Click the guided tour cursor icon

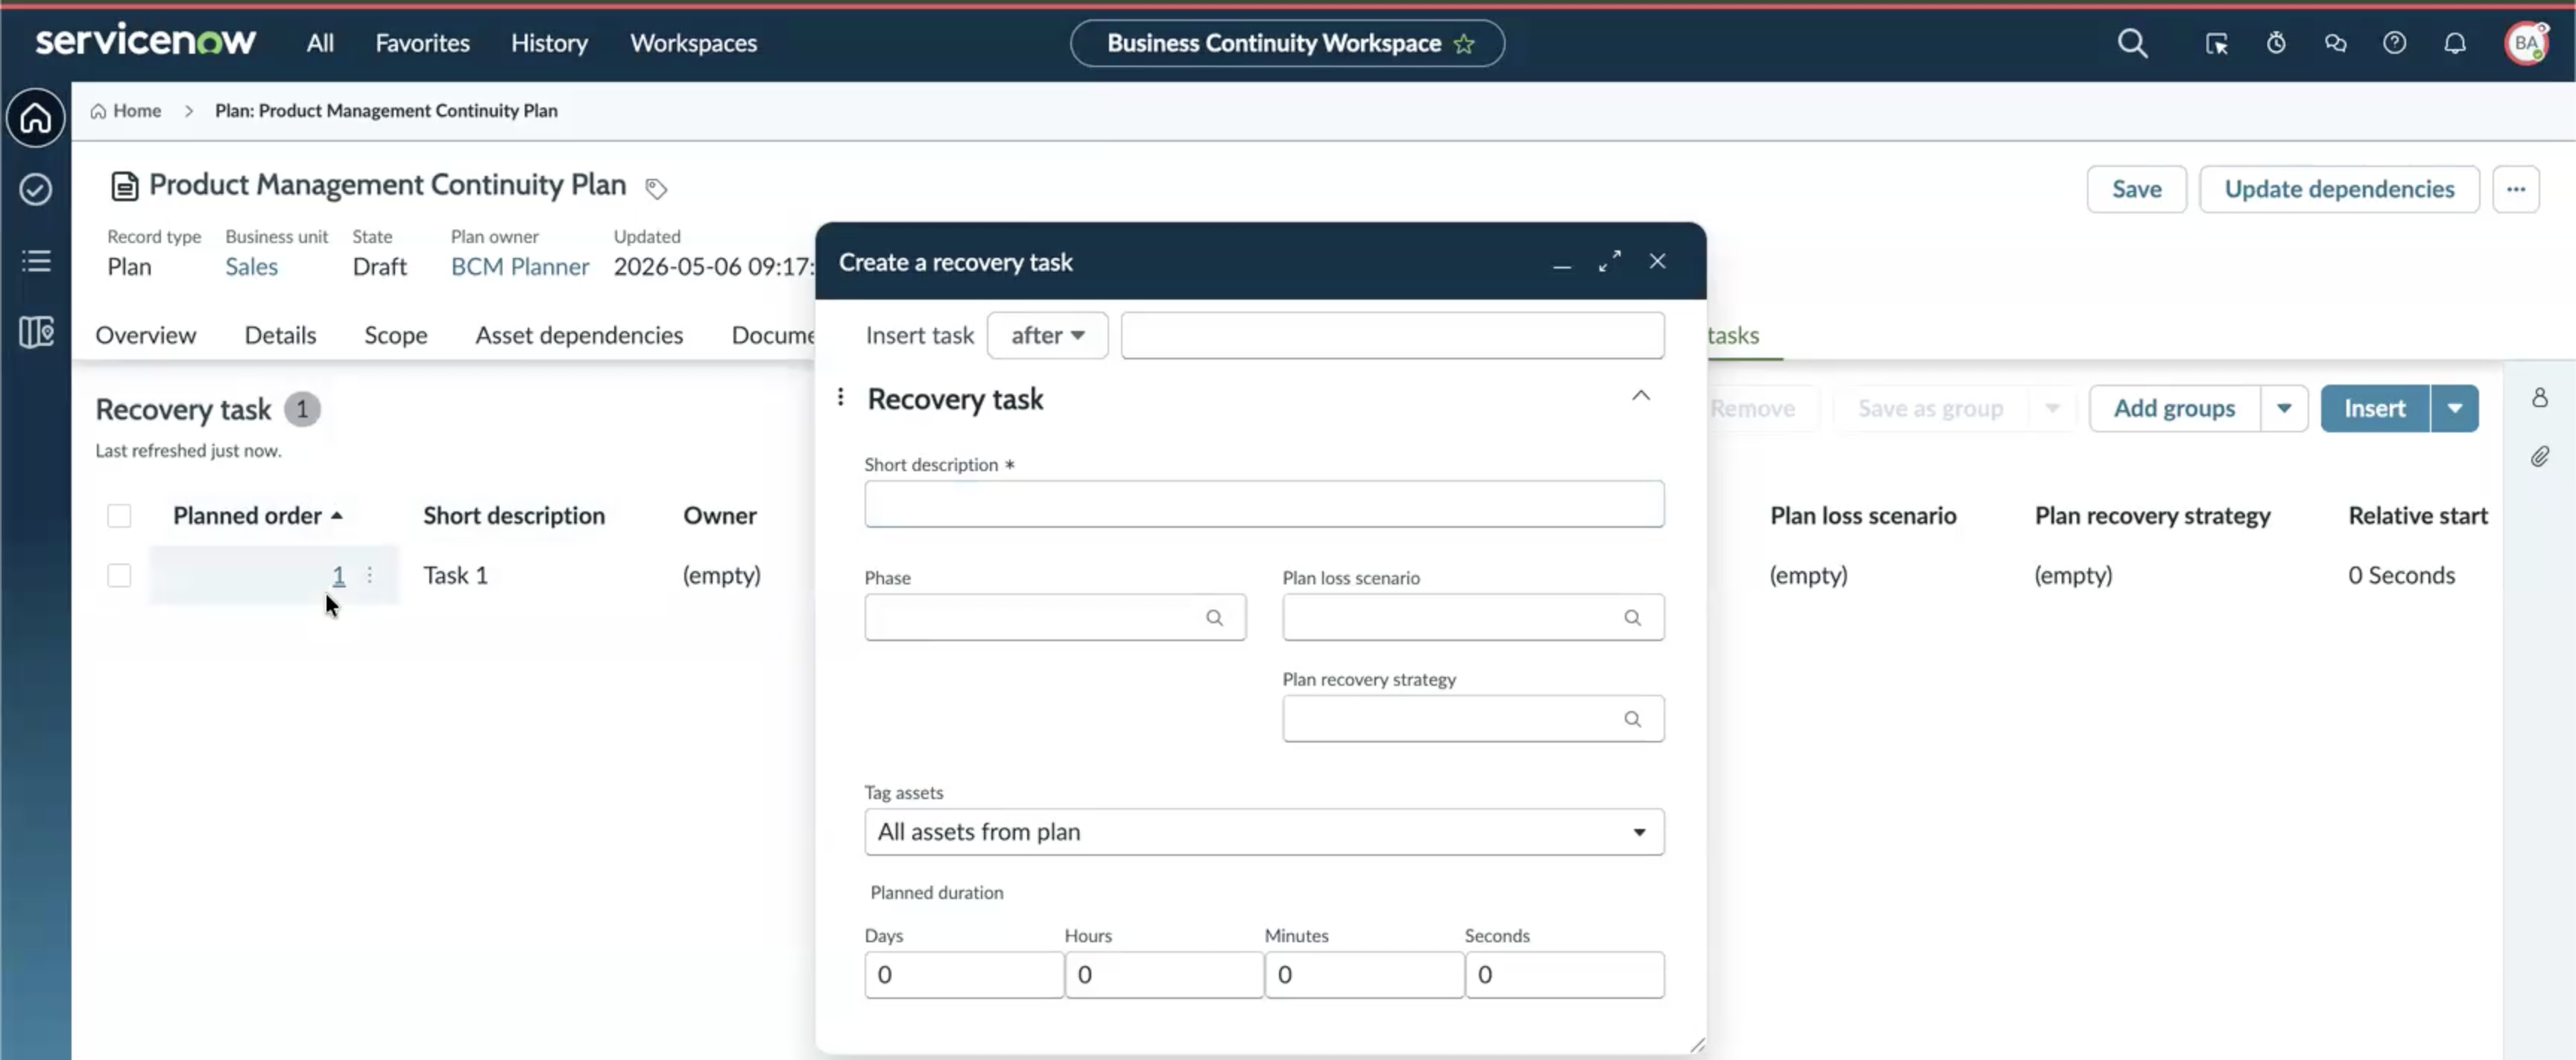2216,43
